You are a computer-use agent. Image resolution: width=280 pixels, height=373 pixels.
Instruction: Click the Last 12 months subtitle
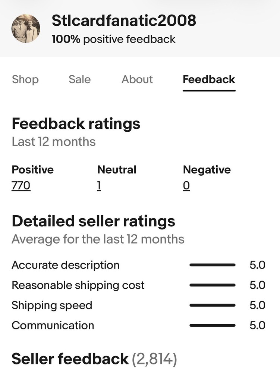coord(54,142)
